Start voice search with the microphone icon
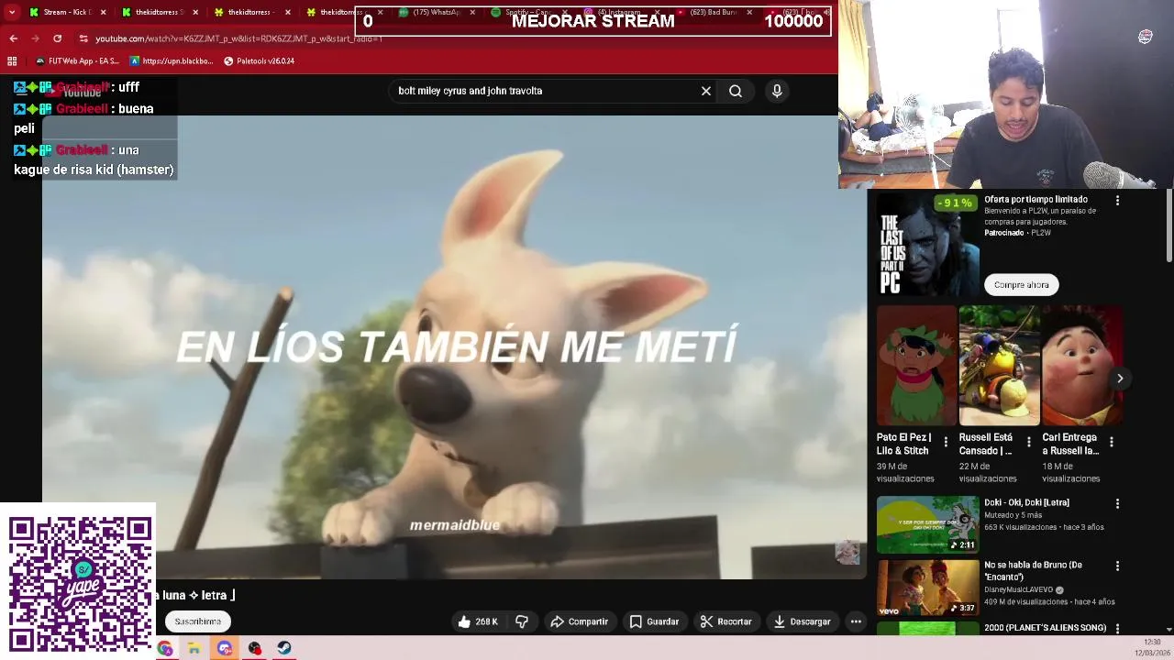 click(777, 91)
